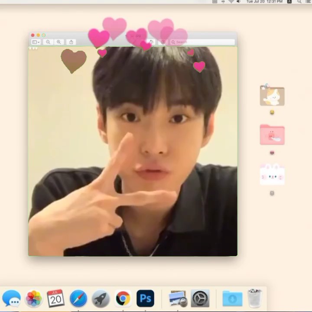Launch Photoshop from the Dock
This screenshot has height=312, width=312.
point(145,298)
